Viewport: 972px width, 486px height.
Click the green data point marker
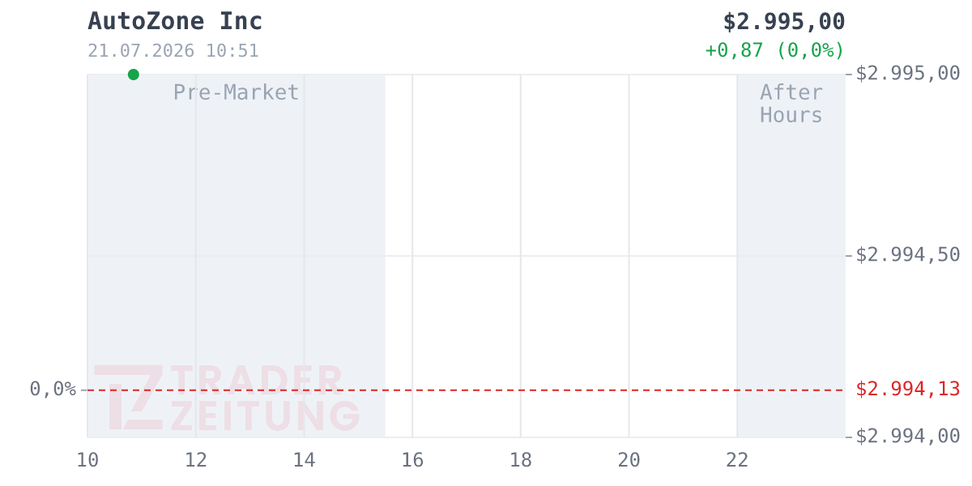134,75
